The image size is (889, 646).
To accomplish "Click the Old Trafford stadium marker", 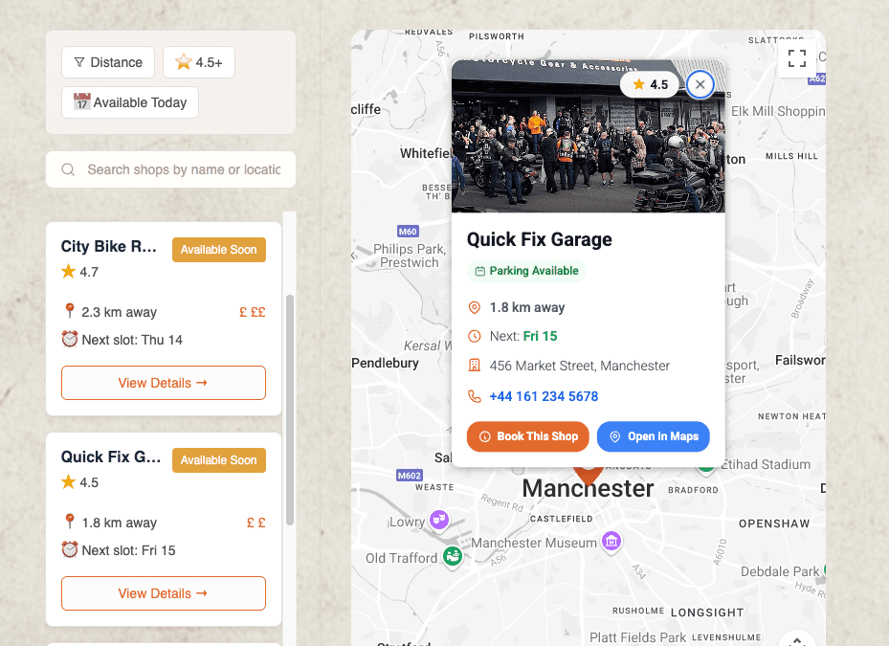I will pos(453,556).
